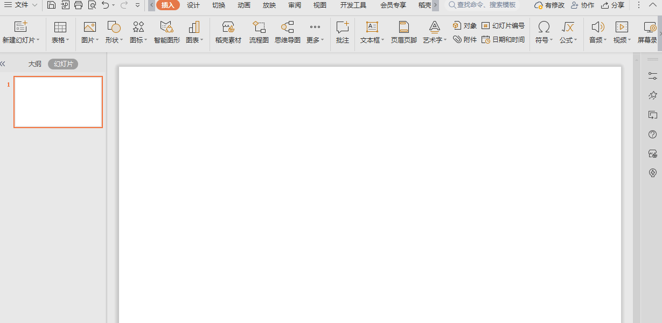This screenshot has height=323, width=662.
Task: Open the 视图 tab
Action: tap(320, 5)
